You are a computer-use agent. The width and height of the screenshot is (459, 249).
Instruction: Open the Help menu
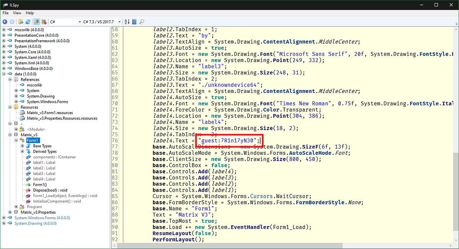point(29,13)
